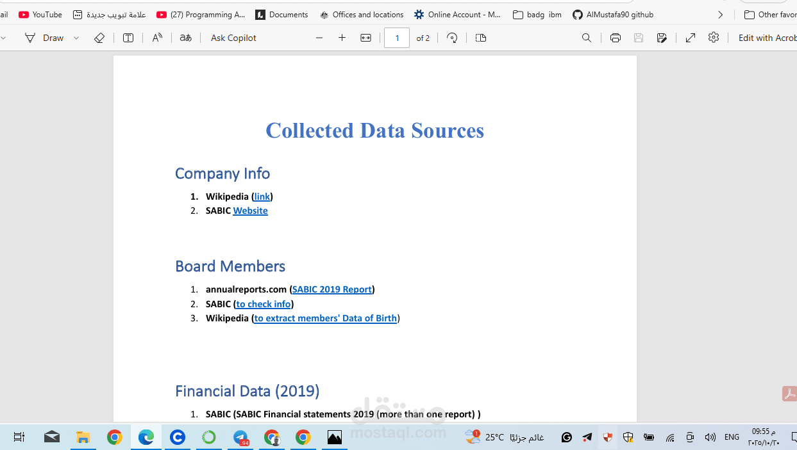Open volume control in system tray
The height and width of the screenshot is (450, 797).
[x=710, y=437]
